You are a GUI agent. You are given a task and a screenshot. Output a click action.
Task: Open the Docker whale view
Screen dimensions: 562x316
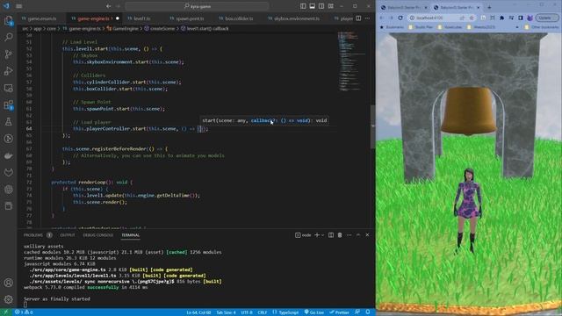(9, 155)
